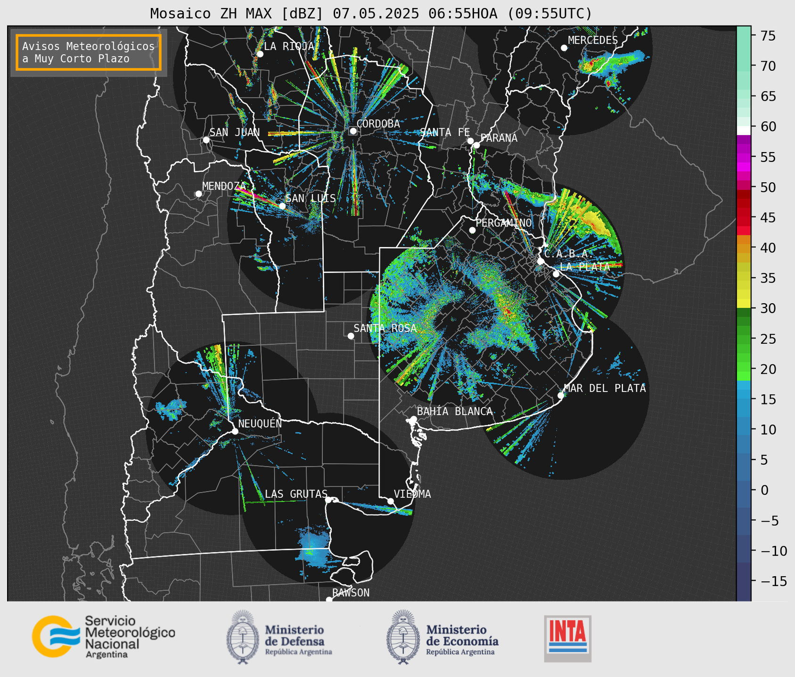Viewport: 795px width, 677px height.
Task: Click the Servicio Meteorológico Nacional logo
Action: (103, 637)
